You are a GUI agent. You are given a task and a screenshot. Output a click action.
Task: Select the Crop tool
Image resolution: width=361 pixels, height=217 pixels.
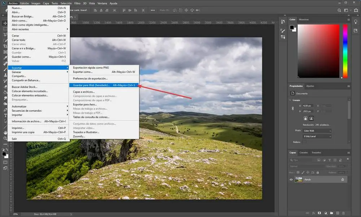(5, 46)
